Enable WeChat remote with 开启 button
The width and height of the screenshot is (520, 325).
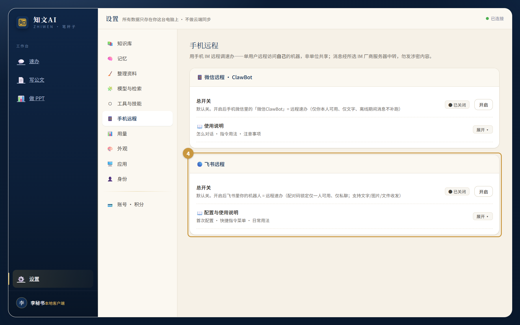(483, 105)
